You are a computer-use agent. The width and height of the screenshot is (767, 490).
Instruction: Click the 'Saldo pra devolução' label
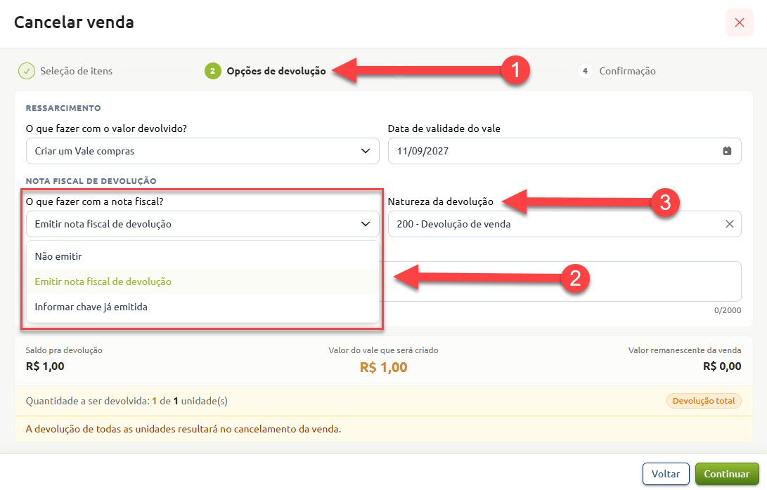[64, 350]
